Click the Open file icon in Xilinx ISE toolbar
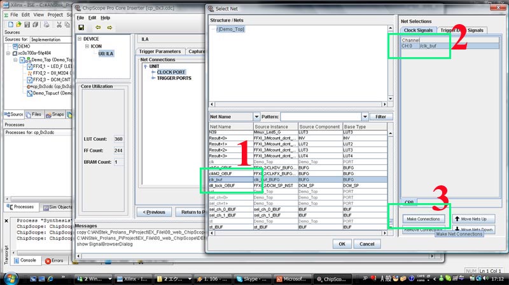Image resolution: width=509 pixels, height=285 pixels. click(x=18, y=24)
